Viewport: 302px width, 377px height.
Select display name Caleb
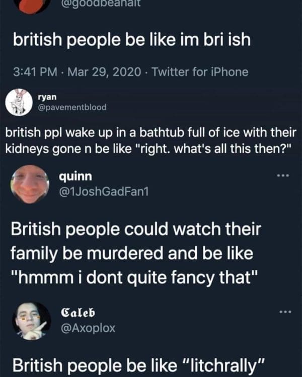pyautogui.click(x=78, y=313)
